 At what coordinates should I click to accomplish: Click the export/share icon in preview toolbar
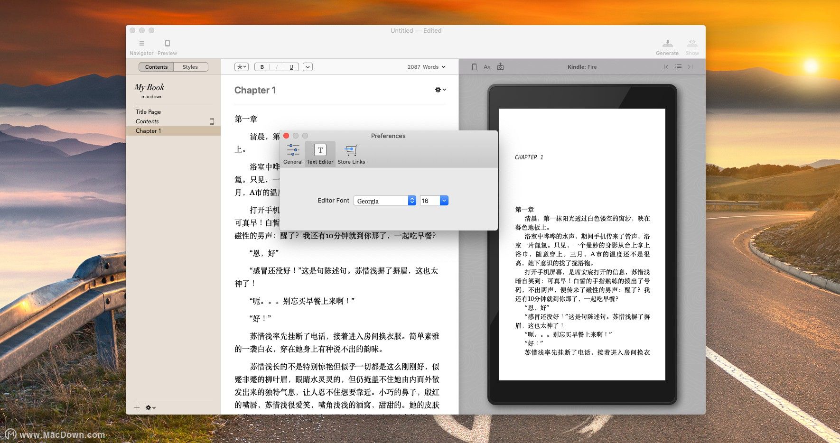pyautogui.click(x=500, y=66)
